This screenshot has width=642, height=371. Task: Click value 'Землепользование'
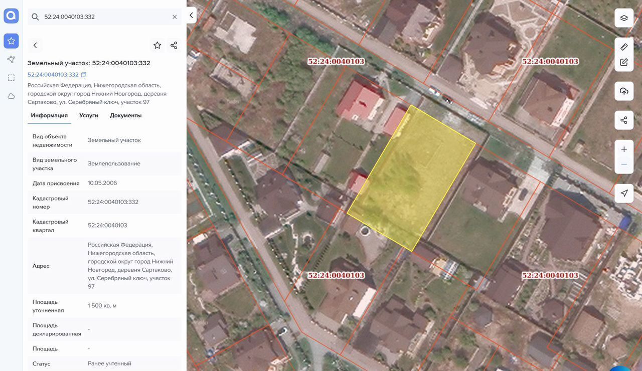click(114, 163)
